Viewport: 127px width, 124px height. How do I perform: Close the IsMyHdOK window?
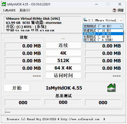click(x=120, y=4)
